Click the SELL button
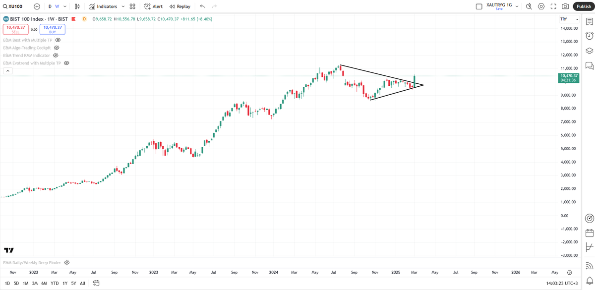This screenshot has width=595, height=290. tap(15, 29)
